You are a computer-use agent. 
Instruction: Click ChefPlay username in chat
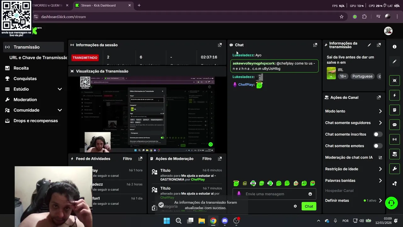[x=246, y=84]
